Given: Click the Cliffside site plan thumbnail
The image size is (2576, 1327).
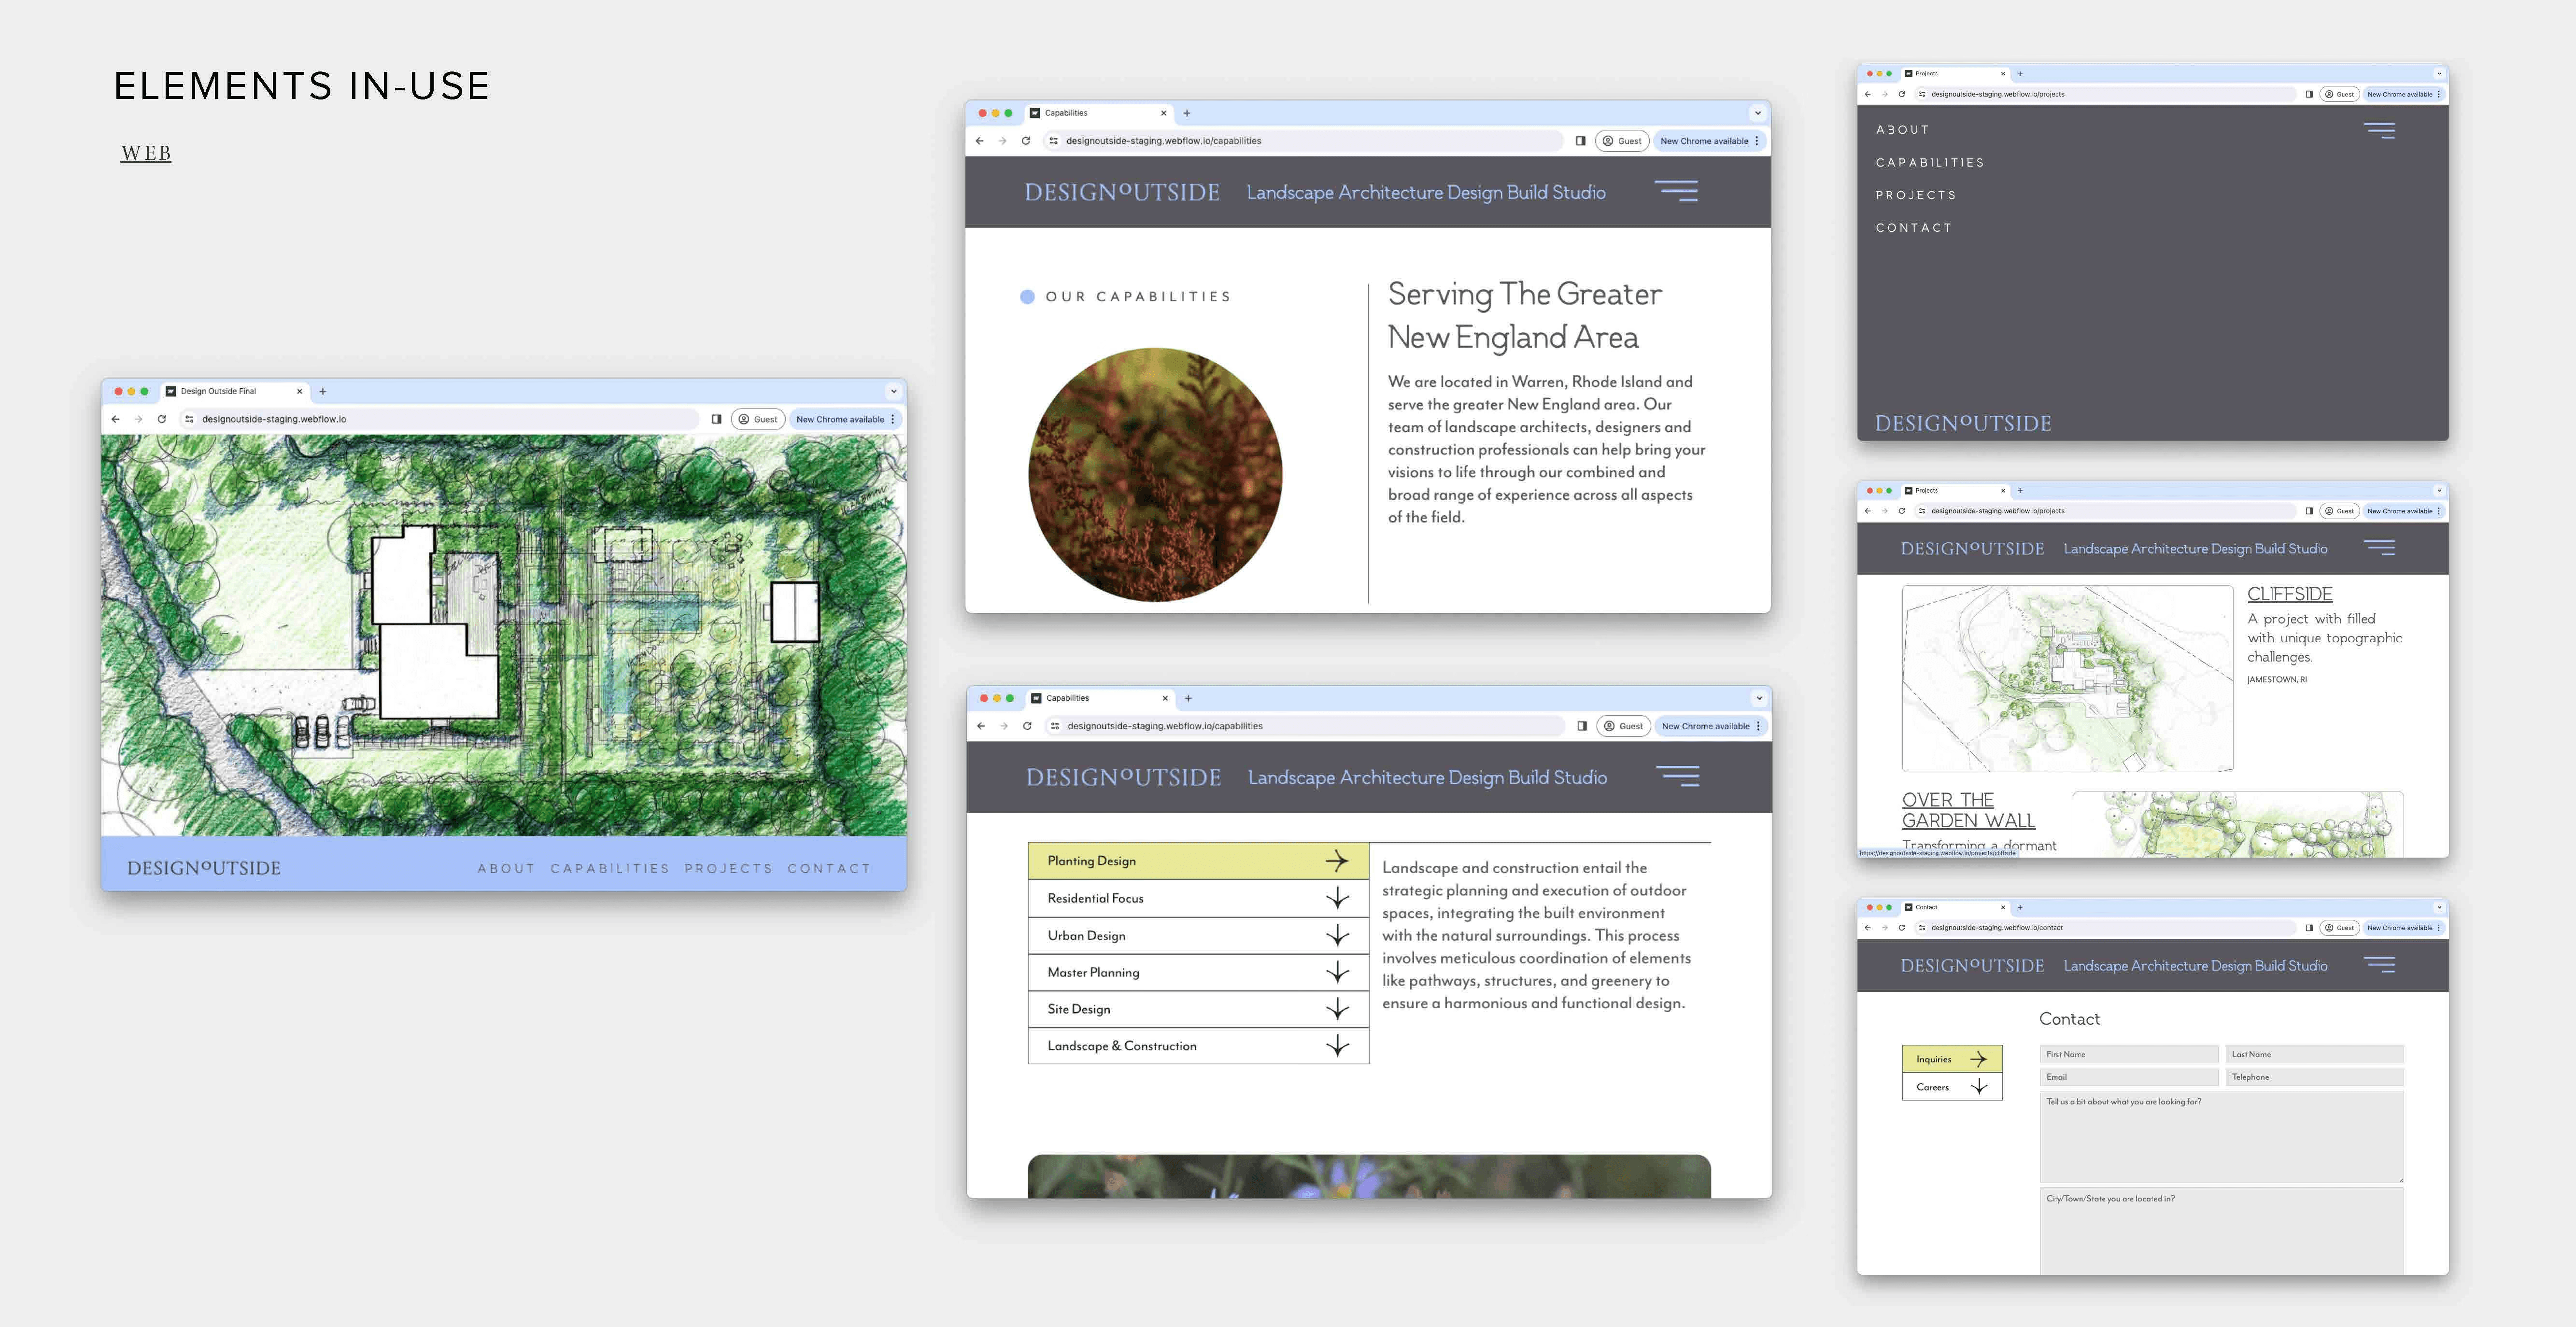Looking at the screenshot, I should 2067,678.
